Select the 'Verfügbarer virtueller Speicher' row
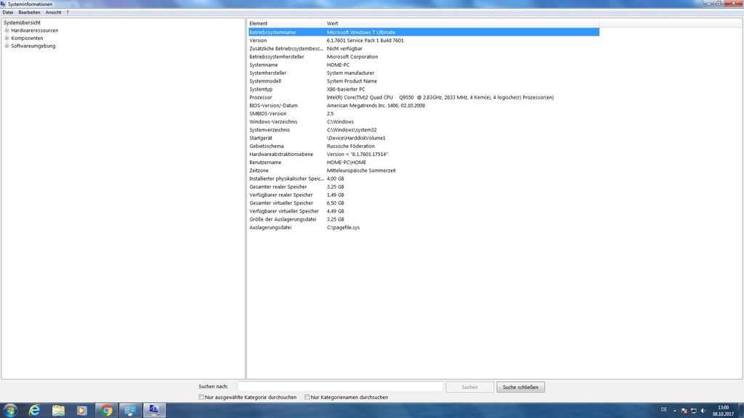The height and width of the screenshot is (418, 744). [424, 211]
